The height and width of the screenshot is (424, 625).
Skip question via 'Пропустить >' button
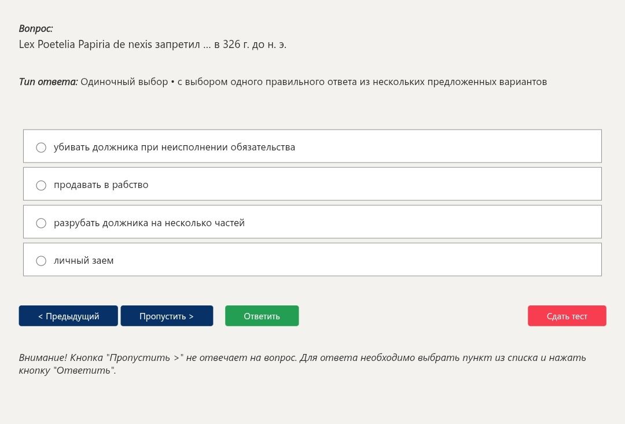tap(167, 316)
